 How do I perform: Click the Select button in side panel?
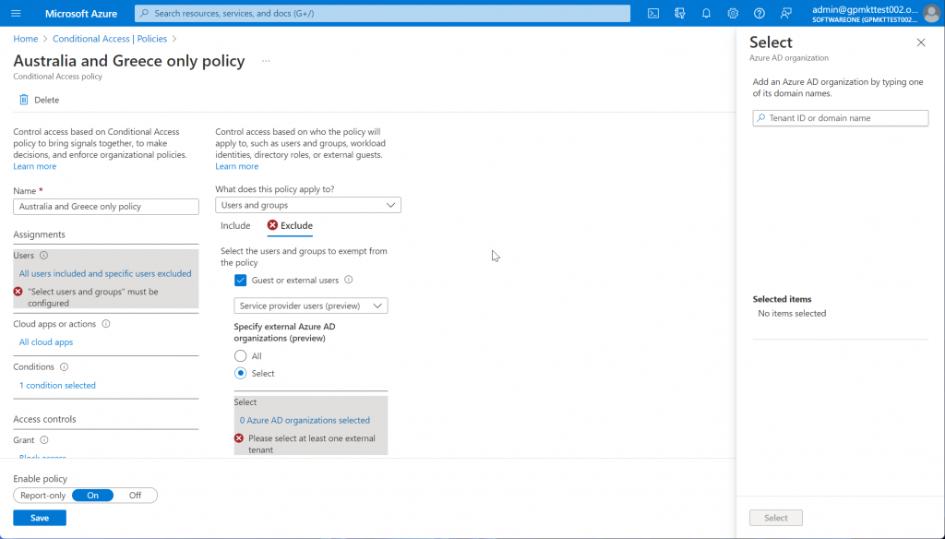(775, 518)
